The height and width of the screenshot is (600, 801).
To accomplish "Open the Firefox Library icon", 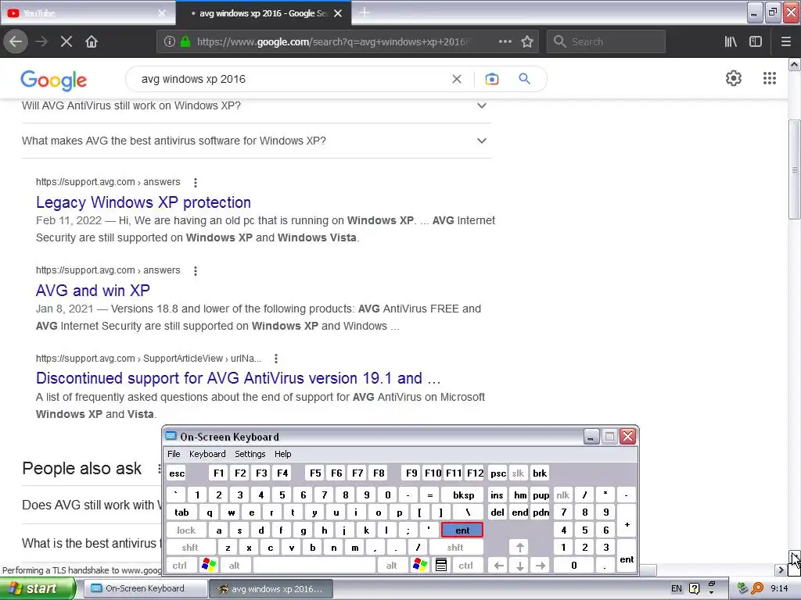I will [731, 41].
